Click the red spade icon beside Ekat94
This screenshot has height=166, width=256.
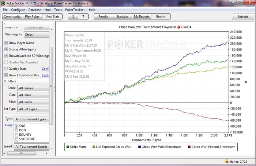(179, 27)
